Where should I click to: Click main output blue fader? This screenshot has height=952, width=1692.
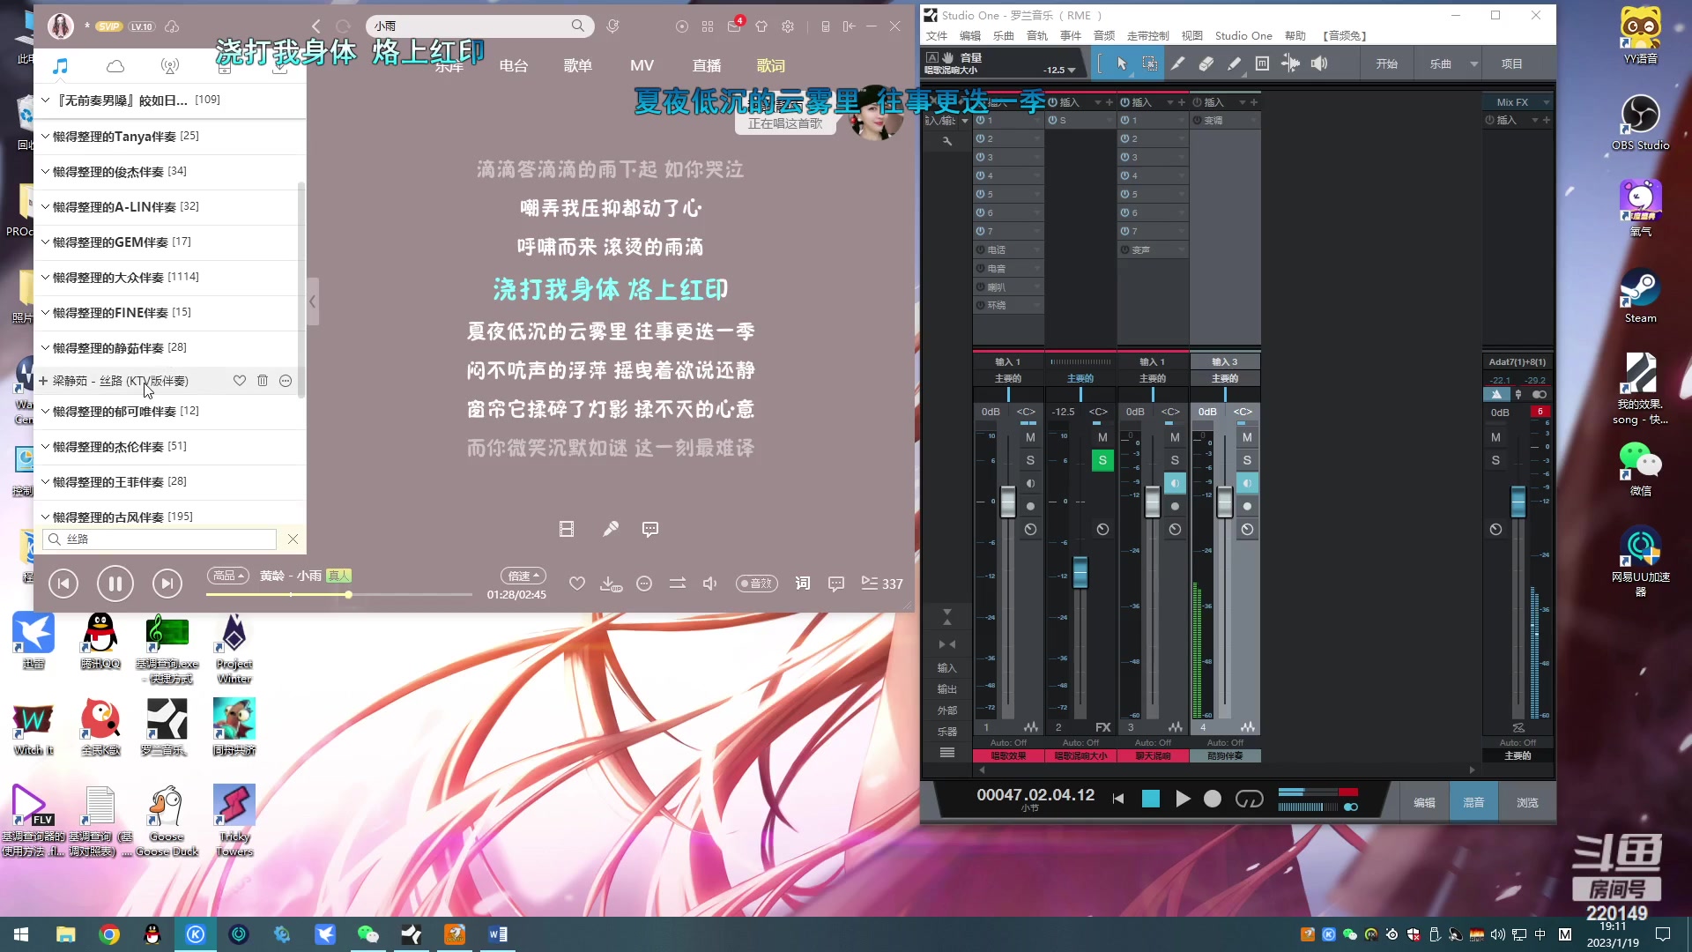1518,501
